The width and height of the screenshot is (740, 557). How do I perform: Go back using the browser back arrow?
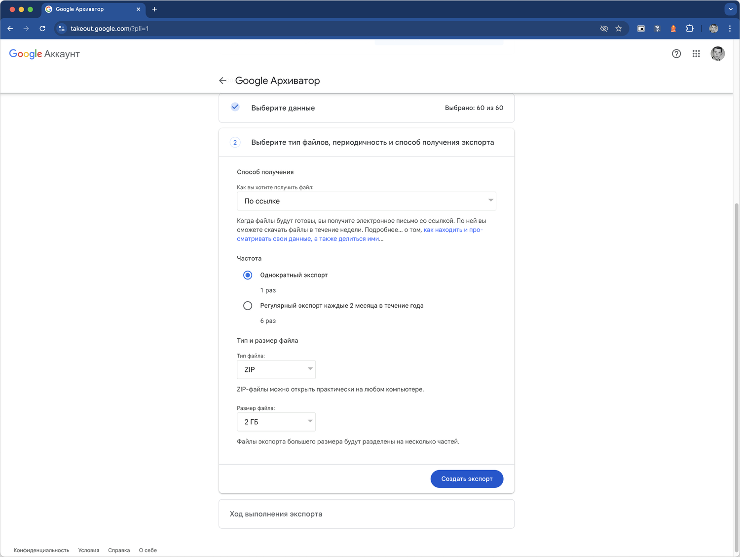coord(10,29)
